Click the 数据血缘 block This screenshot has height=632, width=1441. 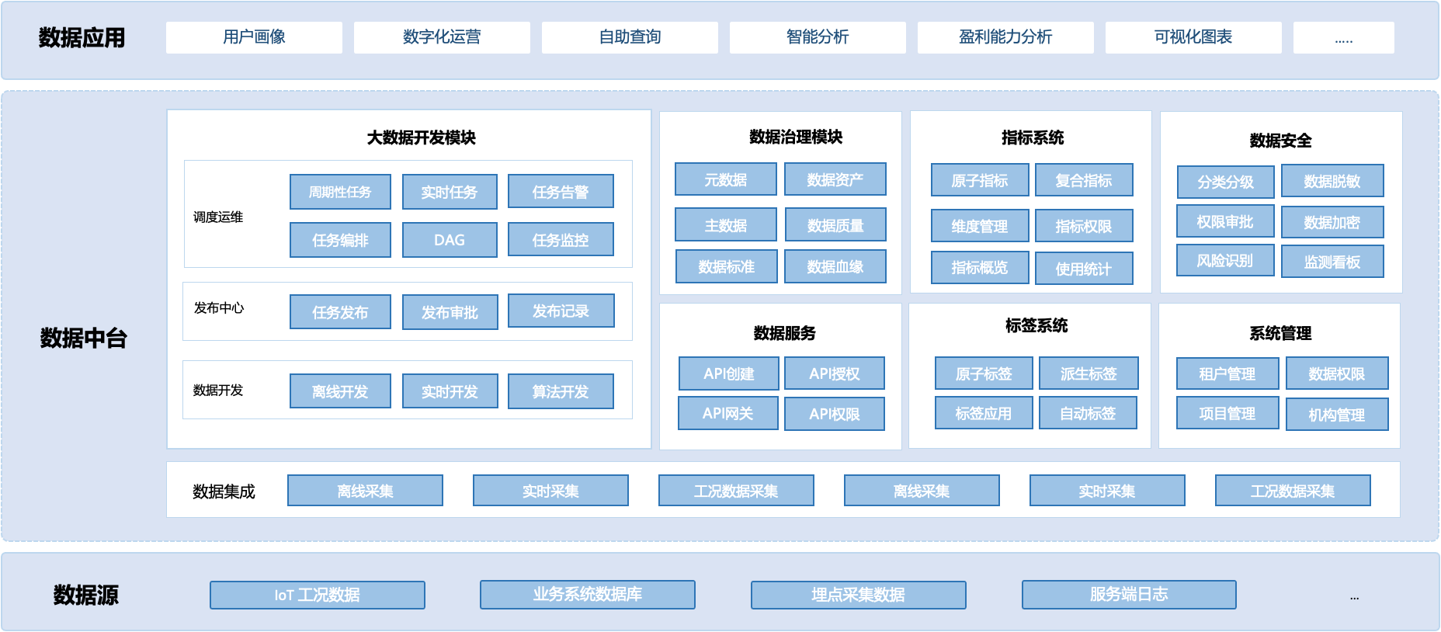point(835,266)
